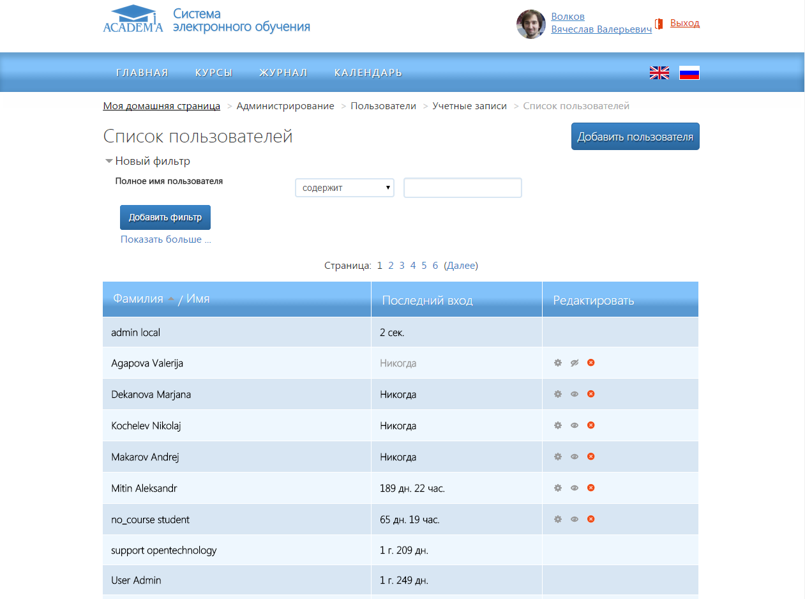Edit user Kochelev Nikolaj via gear icon
Screen dimensions: 805x599
coord(557,425)
